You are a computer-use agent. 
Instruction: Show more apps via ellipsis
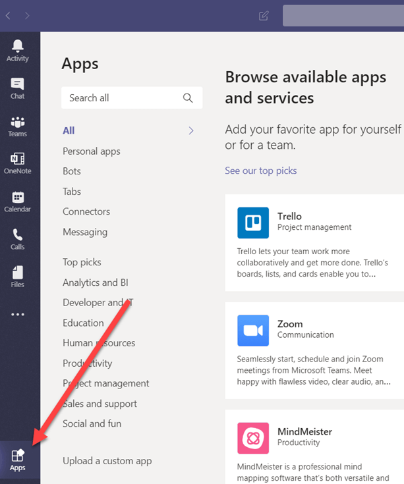(18, 314)
